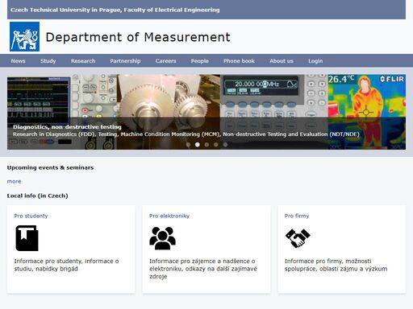Click the people group icon under Pro elektroniky
Image resolution: width=413 pixels, height=309 pixels.
pos(162,238)
